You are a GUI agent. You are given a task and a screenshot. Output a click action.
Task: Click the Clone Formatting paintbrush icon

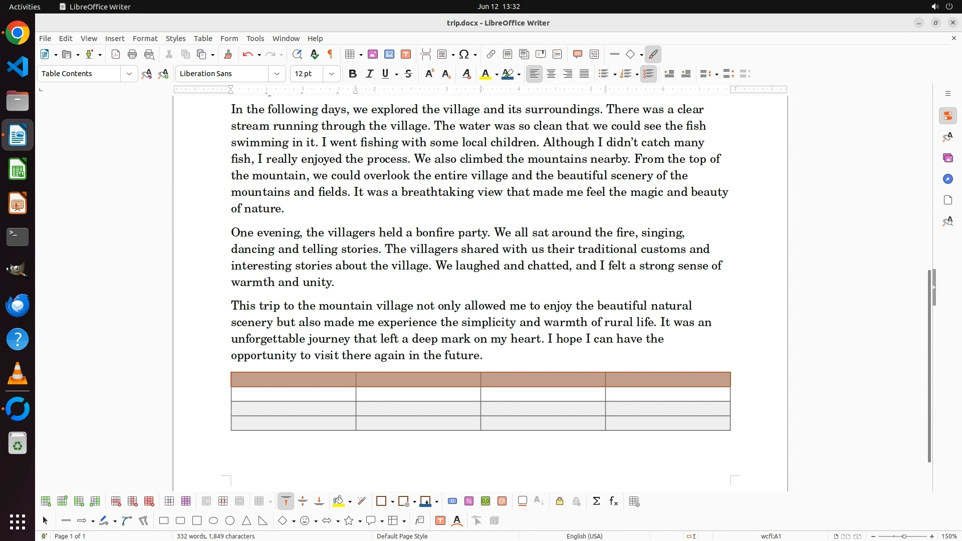228,54
